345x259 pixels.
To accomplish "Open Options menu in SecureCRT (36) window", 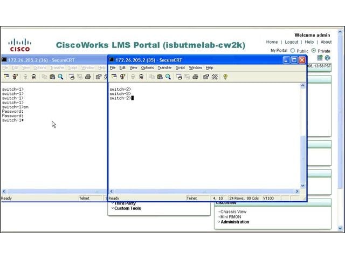I will pos(40,67).
